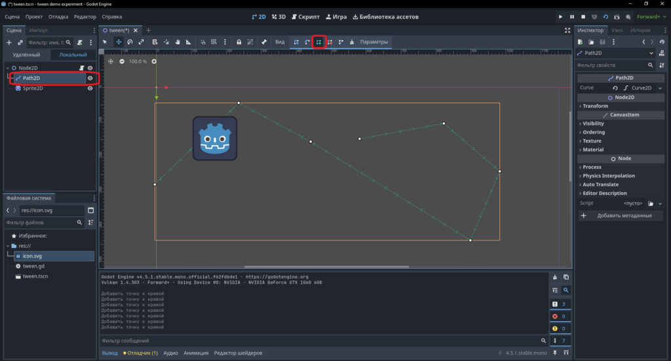671x361 pixels.
Task: Clear the output log icon
Action: tap(555, 277)
